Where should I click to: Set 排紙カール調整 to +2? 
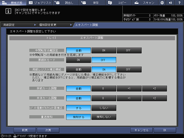154,89
